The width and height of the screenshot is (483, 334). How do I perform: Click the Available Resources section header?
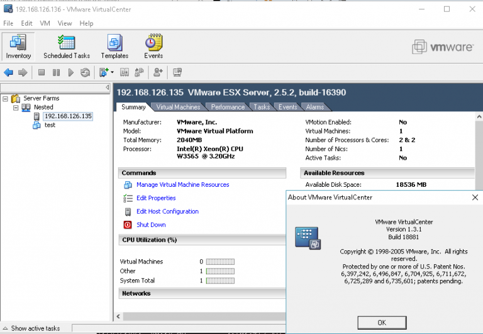pyautogui.click(x=387, y=173)
